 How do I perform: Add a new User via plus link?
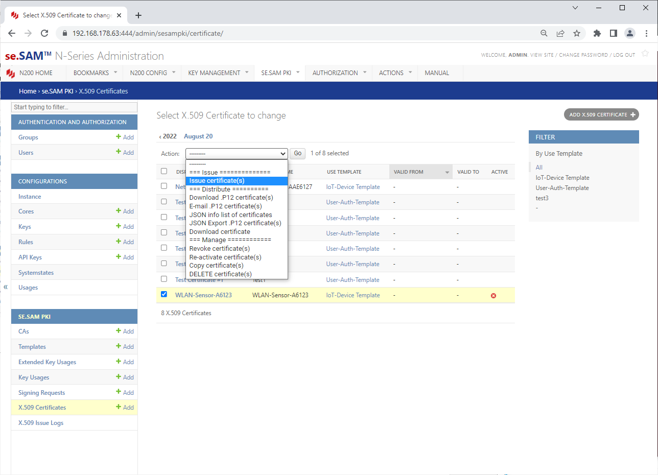(x=125, y=152)
